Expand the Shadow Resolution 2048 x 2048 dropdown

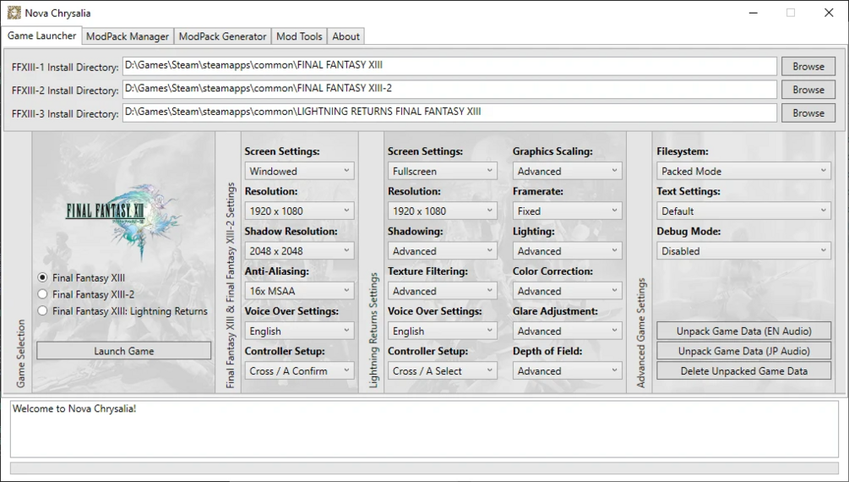click(299, 251)
